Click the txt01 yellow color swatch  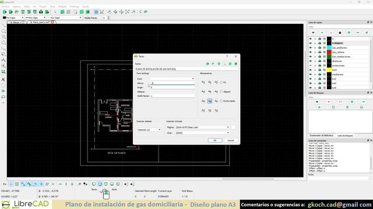pyautogui.click(x=329, y=70)
